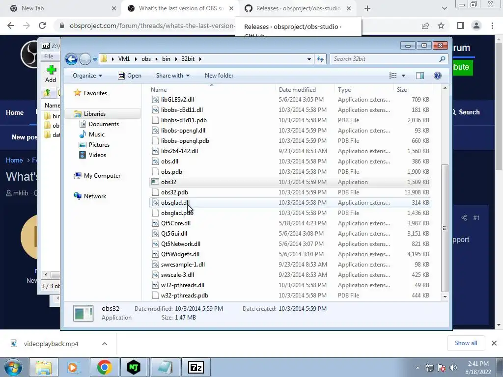Change your view icon in Explorer
503x377 pixels.
click(393, 76)
